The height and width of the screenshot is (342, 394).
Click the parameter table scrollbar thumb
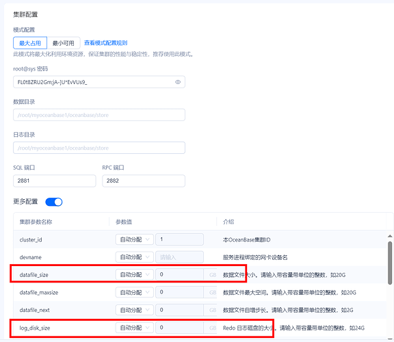pyautogui.click(x=390, y=263)
